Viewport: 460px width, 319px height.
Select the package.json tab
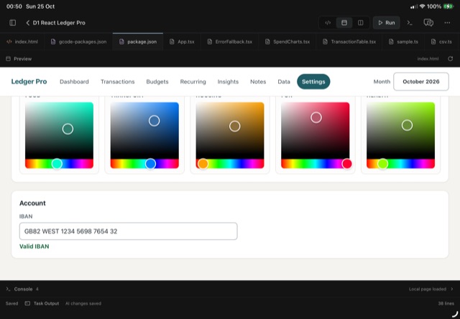[x=138, y=42]
